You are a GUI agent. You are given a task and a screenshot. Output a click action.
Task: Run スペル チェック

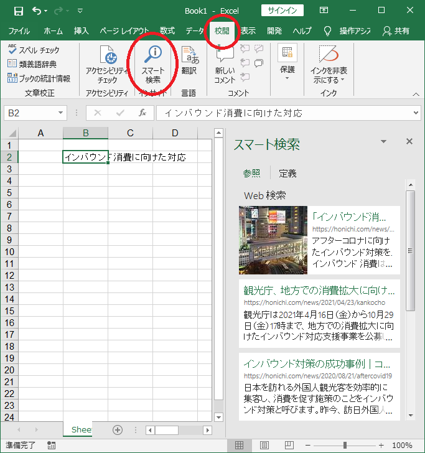tap(34, 50)
